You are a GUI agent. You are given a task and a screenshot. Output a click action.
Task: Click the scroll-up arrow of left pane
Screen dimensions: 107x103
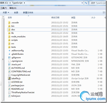click(3, 17)
